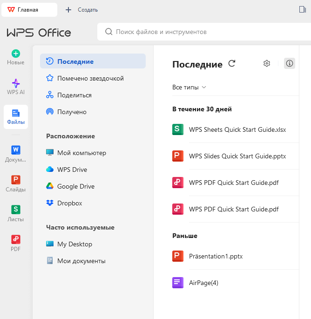Open the second WPS PDF Quick Start Guide.pdf icon
This screenshot has width=311, height=319.
pyautogui.click(x=178, y=209)
